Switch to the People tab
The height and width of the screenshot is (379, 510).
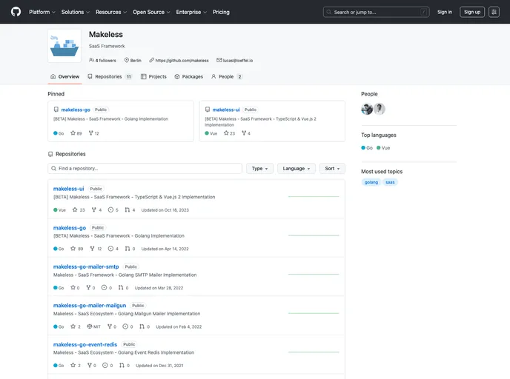[226, 77]
